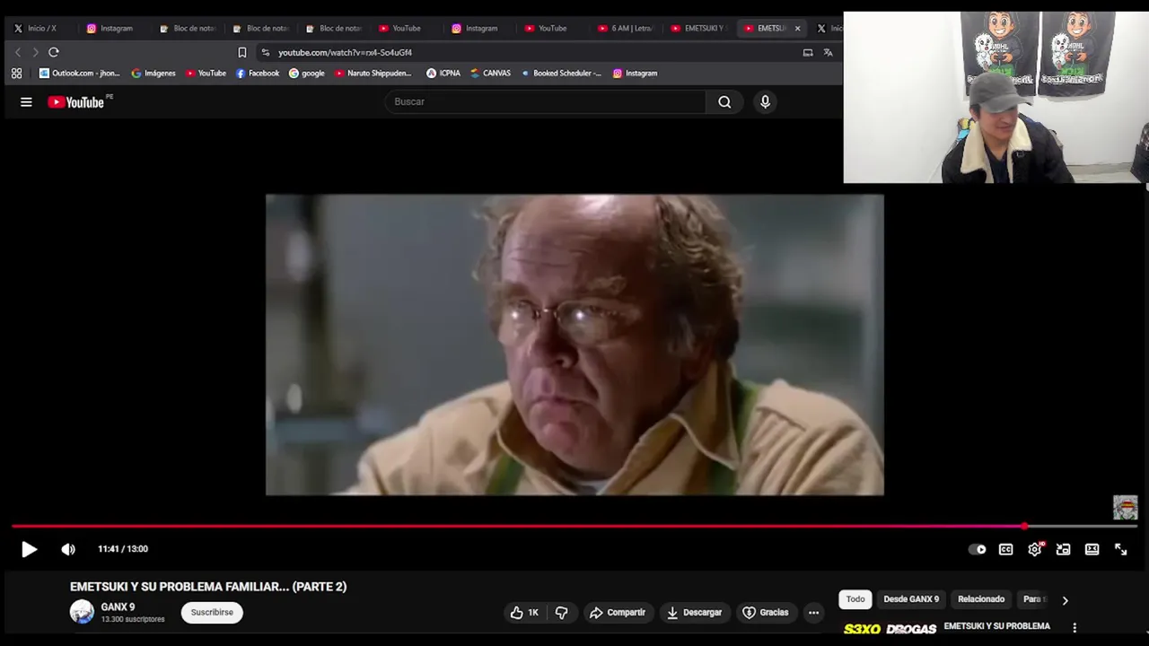The width and height of the screenshot is (1149, 646).
Task: Enter fullscreen mode
Action: 1121,549
